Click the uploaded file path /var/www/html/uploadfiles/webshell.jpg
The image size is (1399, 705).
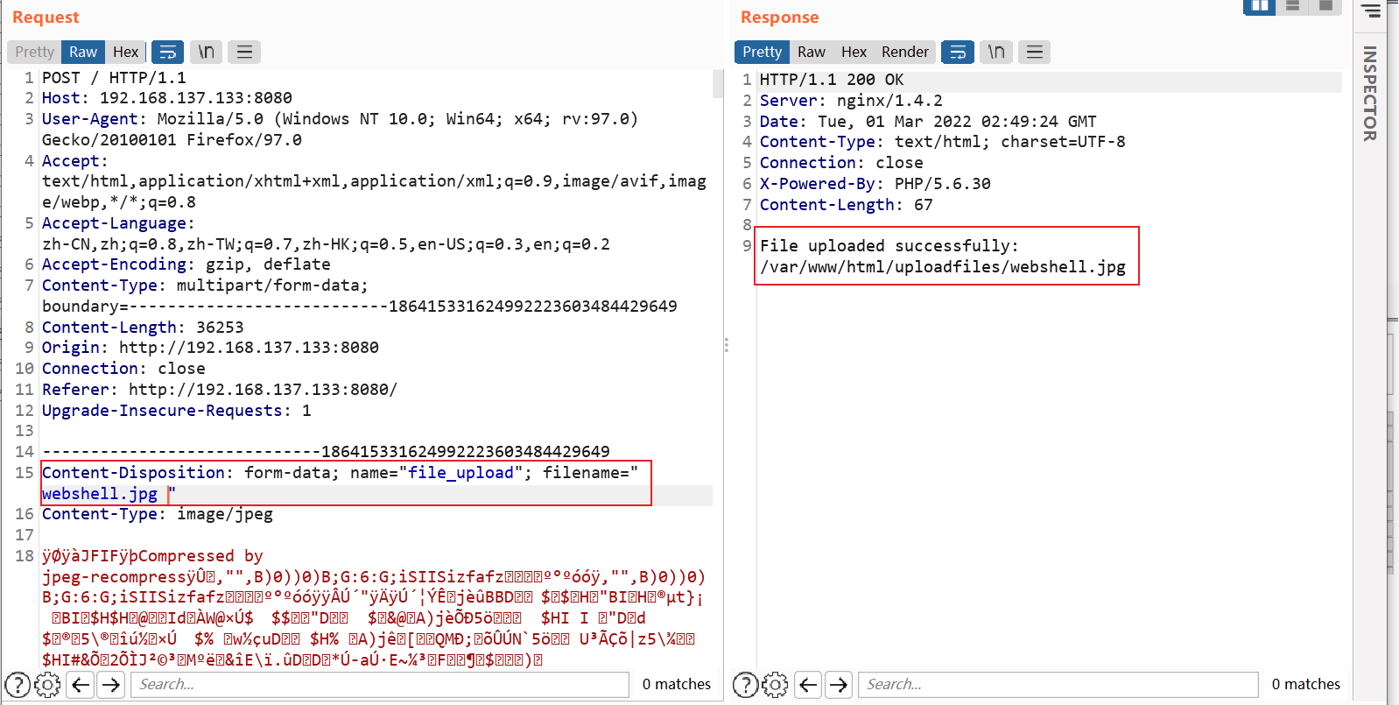tap(943, 267)
